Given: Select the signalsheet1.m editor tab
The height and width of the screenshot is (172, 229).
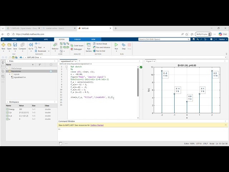Looking at the screenshot, I should coord(67,61).
